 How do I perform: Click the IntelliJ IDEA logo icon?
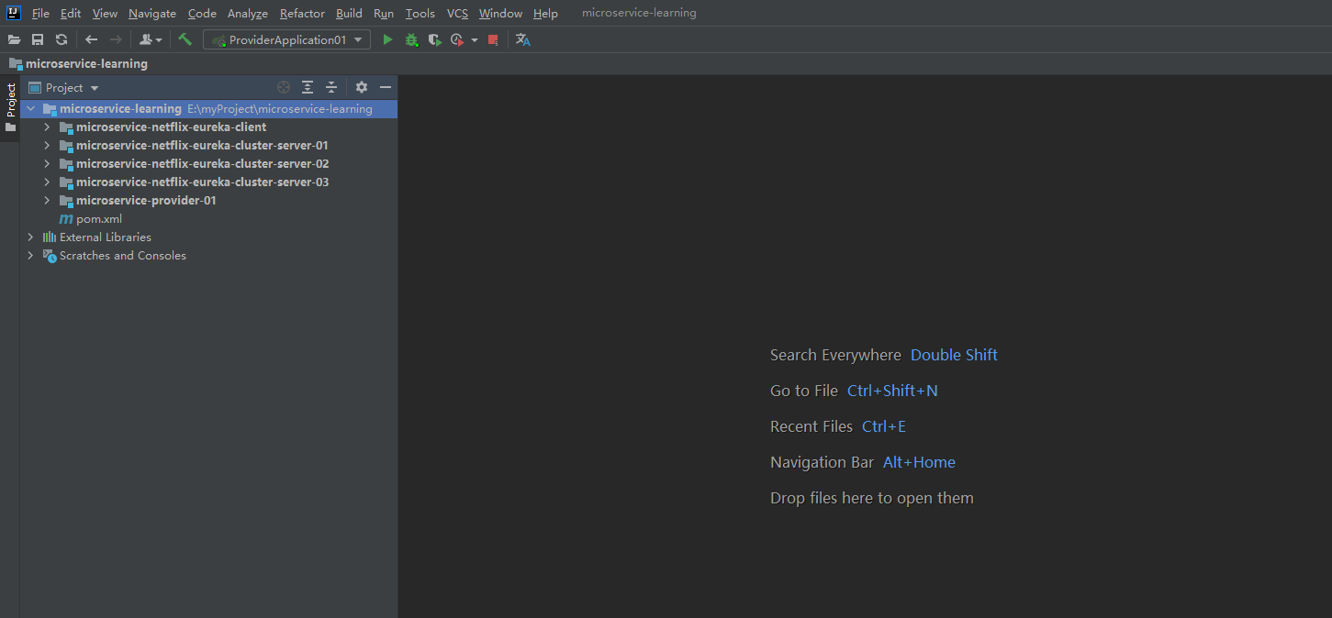point(13,13)
